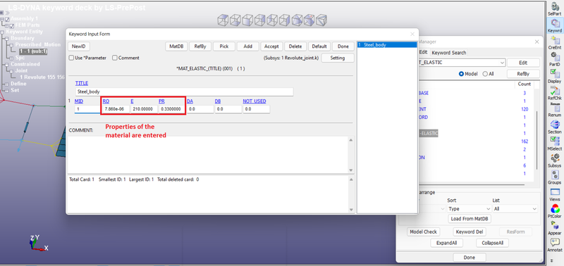The image size is (564, 266).
Task: Select the PtColor color wheel icon
Action: 554,209
